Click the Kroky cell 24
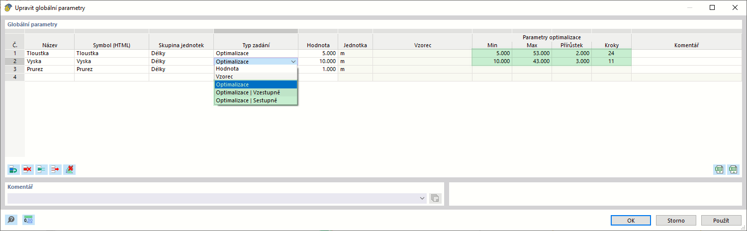 click(611, 53)
